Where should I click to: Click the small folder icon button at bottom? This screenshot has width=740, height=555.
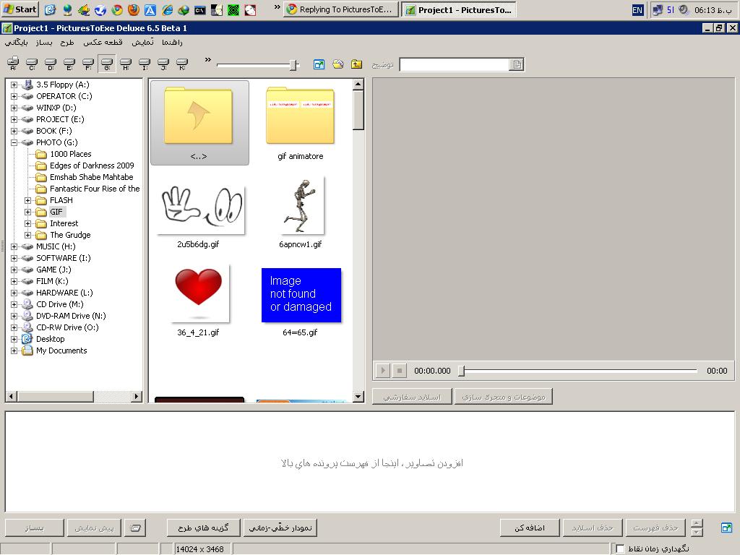[135, 528]
